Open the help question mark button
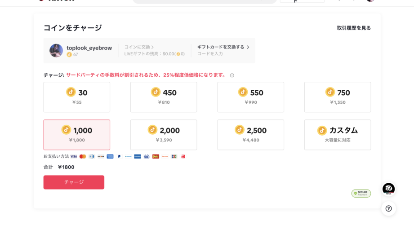 pyautogui.click(x=388, y=208)
